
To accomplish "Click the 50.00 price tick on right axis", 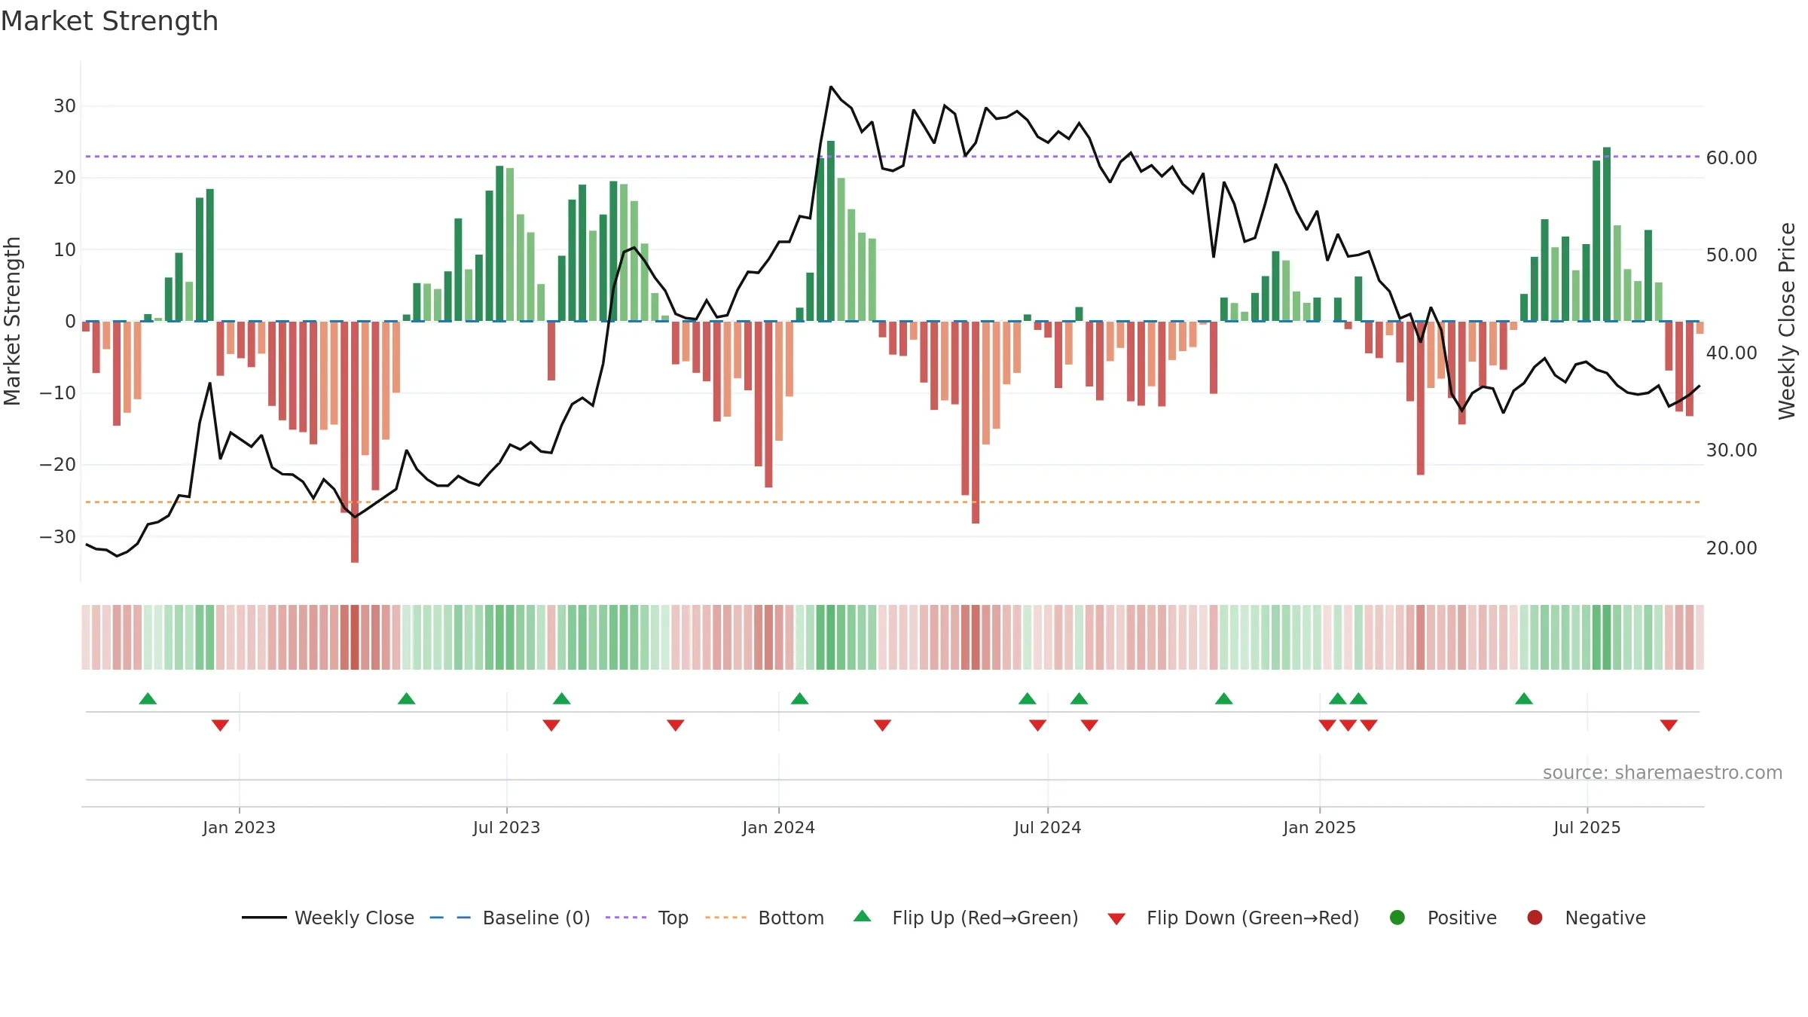I will click(x=1731, y=255).
